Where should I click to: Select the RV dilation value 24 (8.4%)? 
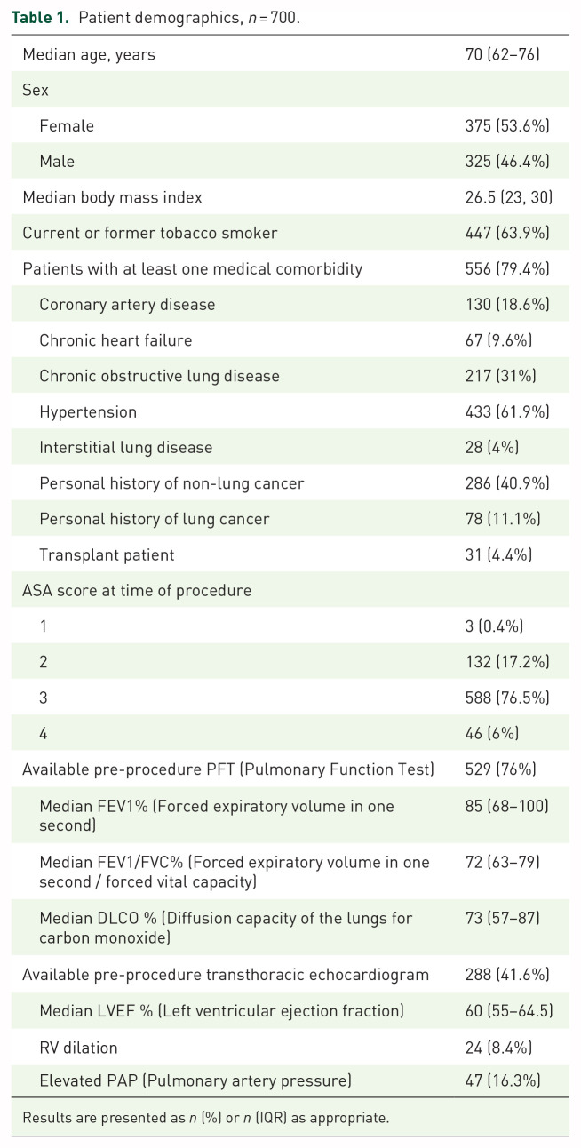pyautogui.click(x=493, y=1046)
